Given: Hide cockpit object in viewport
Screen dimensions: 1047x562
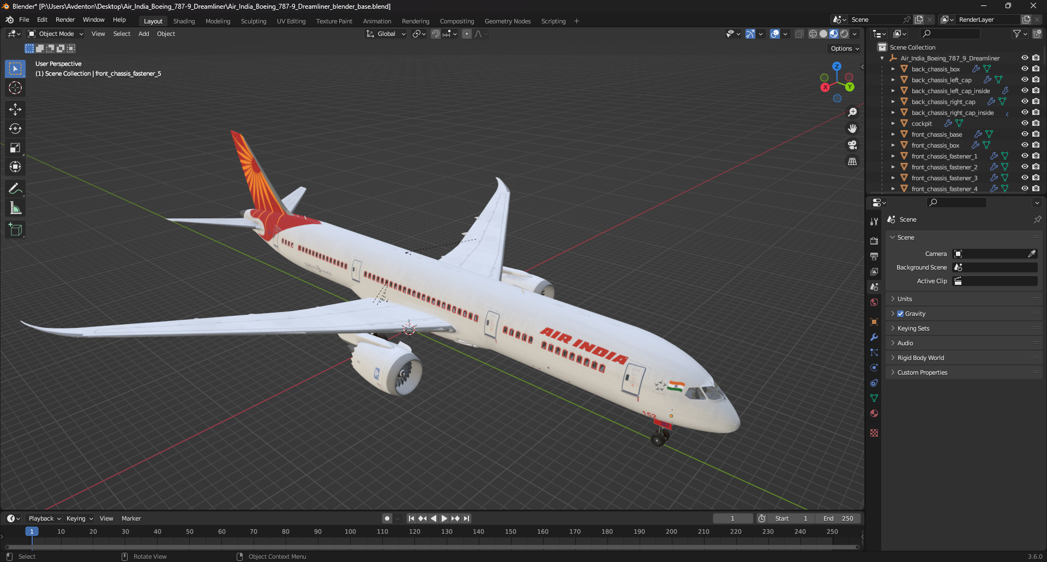Looking at the screenshot, I should 1025,124.
